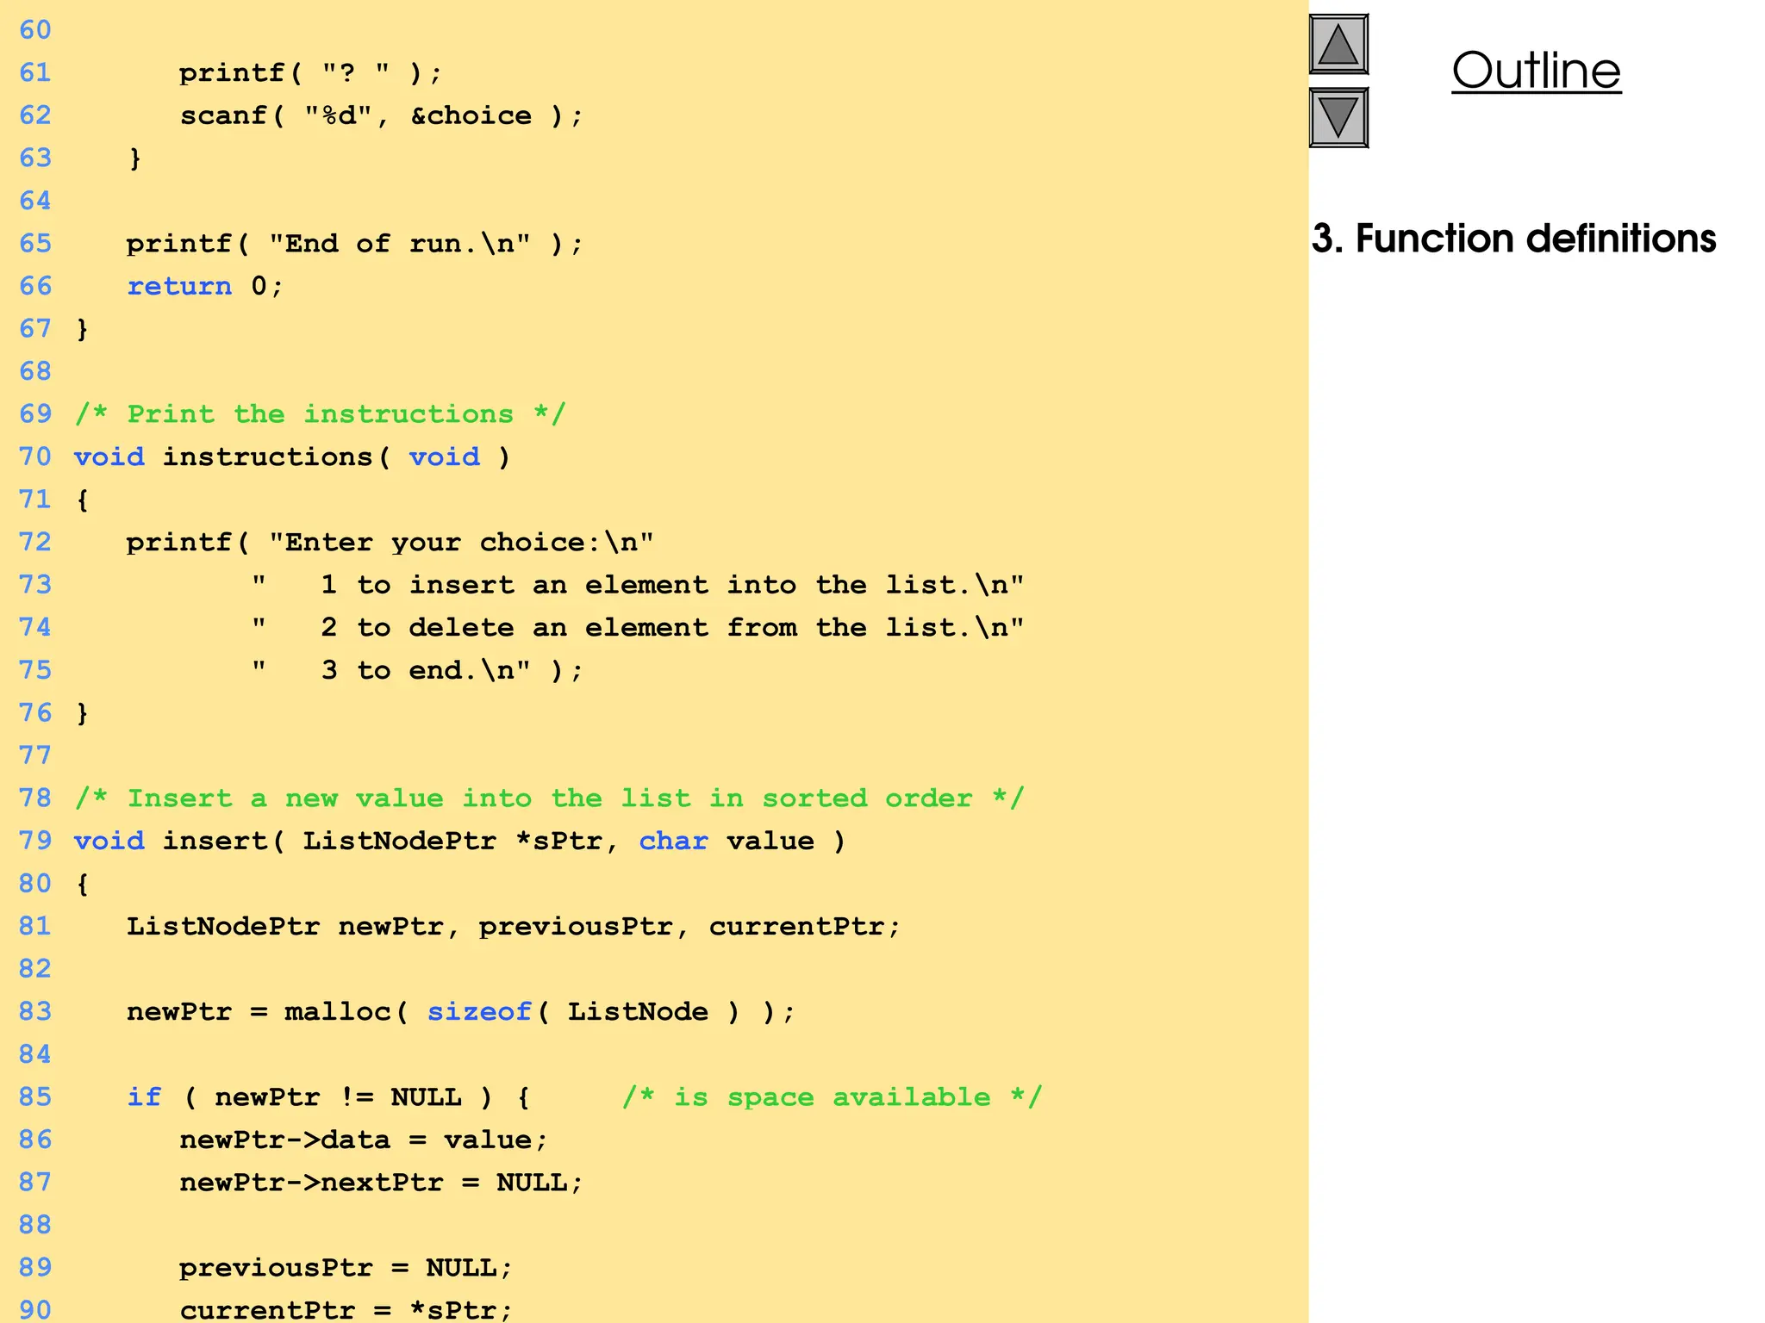1765x1323 pixels.
Task: Click the up arrow navigation button
Action: [1338, 44]
